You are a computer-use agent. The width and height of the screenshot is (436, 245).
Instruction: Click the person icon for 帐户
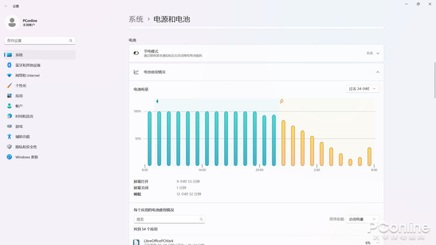[9, 106]
